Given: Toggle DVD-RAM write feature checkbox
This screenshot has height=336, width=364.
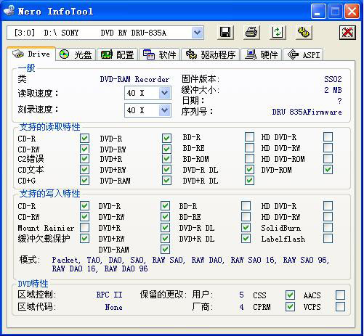Looking at the screenshot, I should (x=165, y=250).
